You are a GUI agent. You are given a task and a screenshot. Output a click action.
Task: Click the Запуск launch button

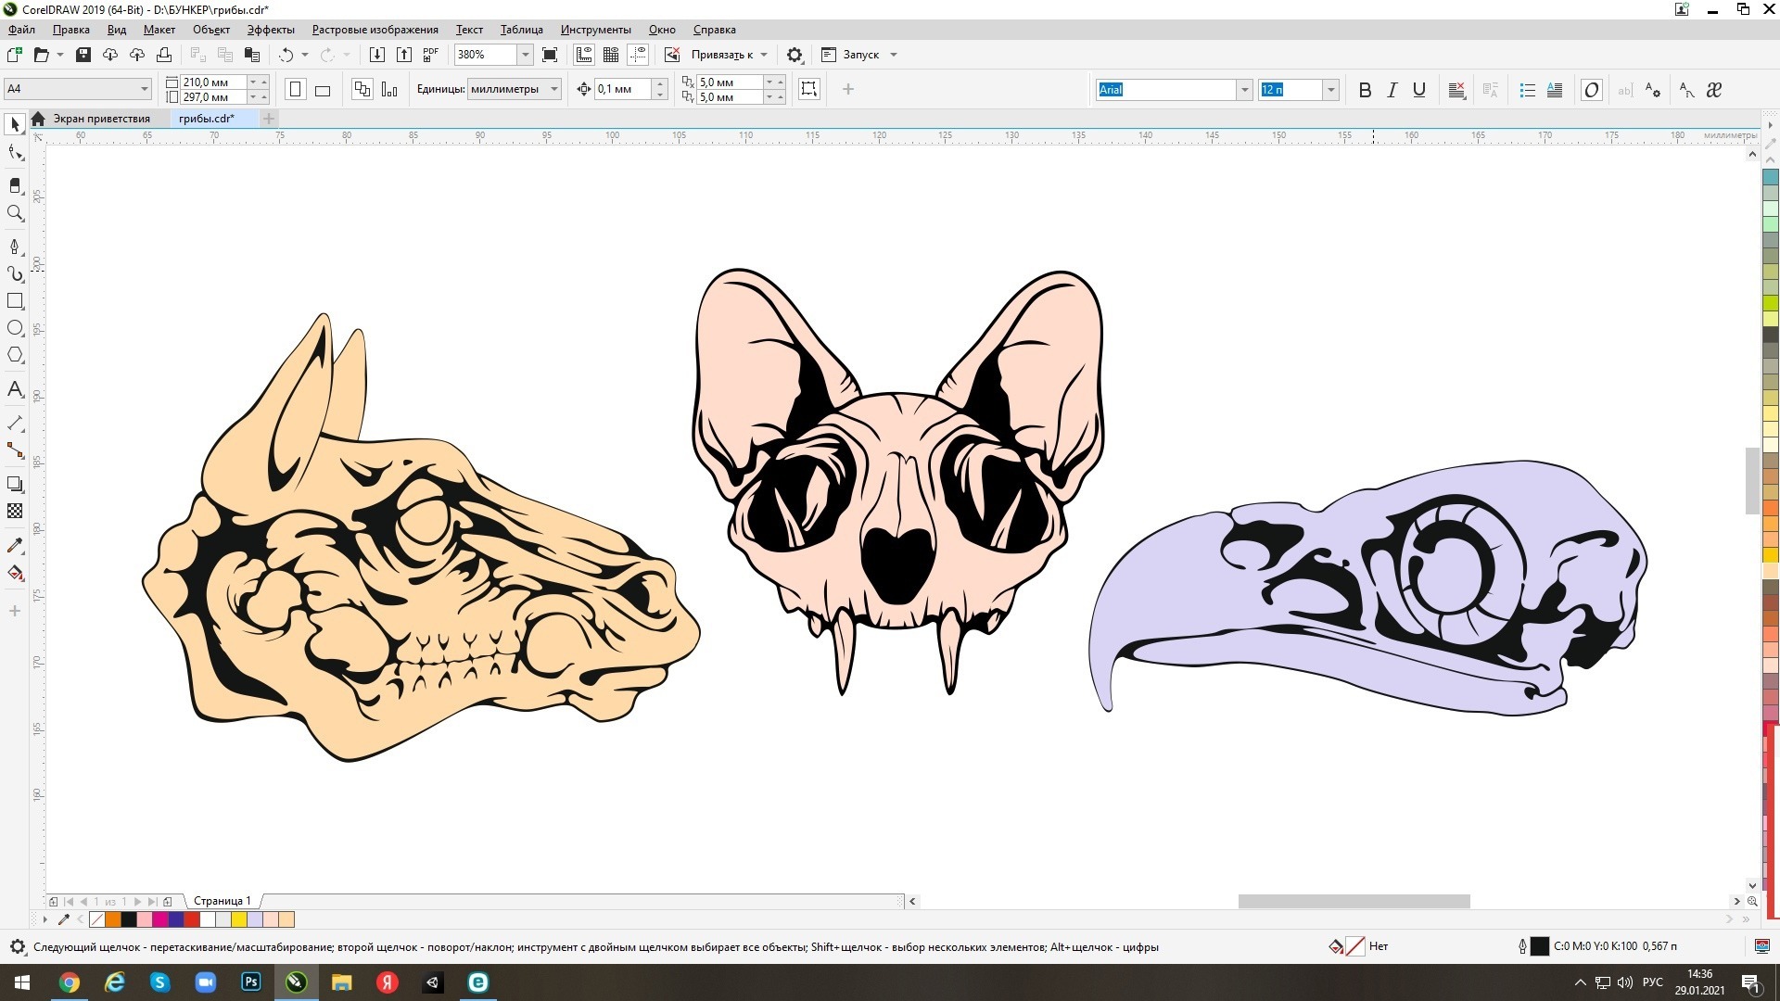[x=860, y=55]
